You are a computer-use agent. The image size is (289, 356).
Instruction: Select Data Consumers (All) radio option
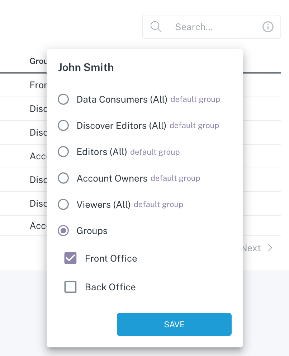(x=63, y=99)
